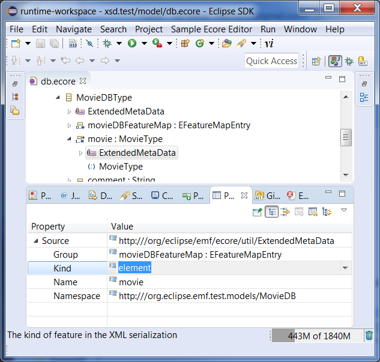The image size is (380, 362).
Task: Open the Properties view menu triangle
Action: click(x=344, y=210)
